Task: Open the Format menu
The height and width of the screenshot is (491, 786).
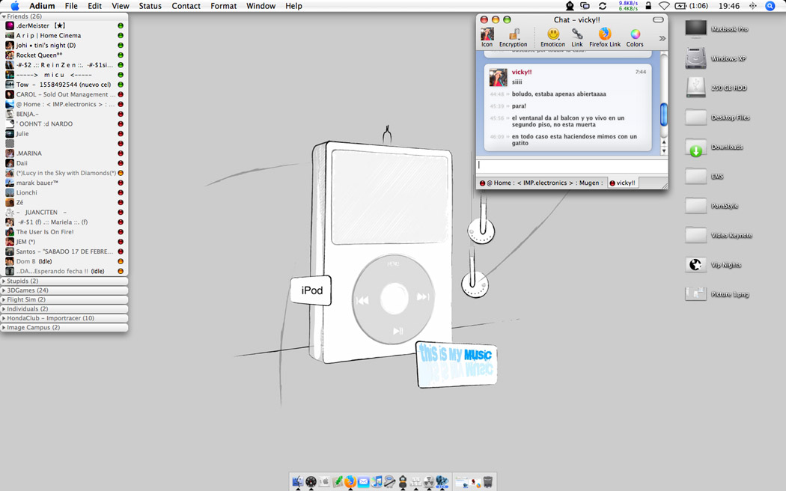Action: click(224, 6)
